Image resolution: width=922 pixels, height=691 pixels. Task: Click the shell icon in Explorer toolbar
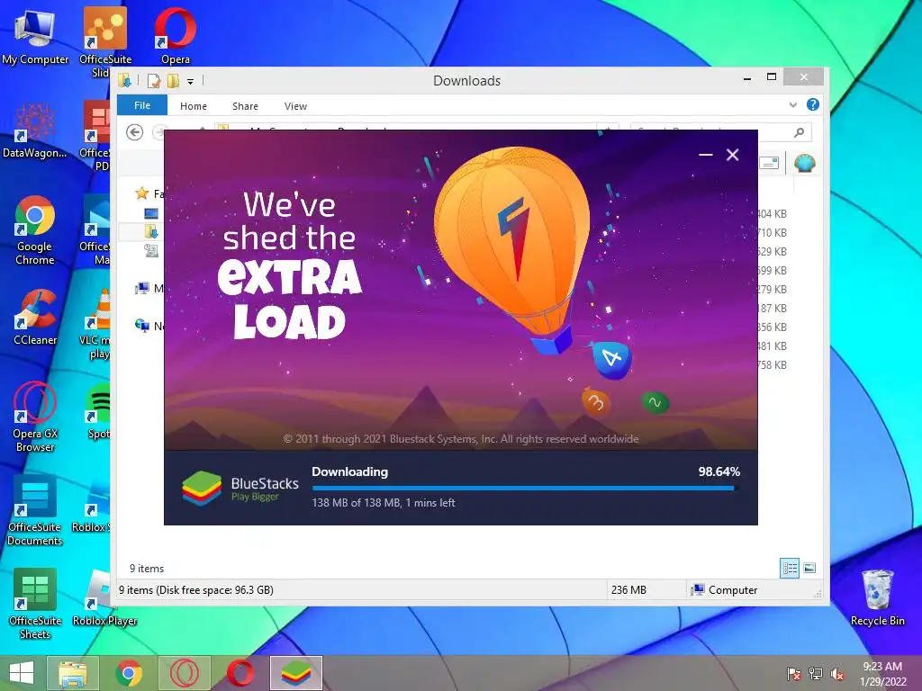[804, 163]
